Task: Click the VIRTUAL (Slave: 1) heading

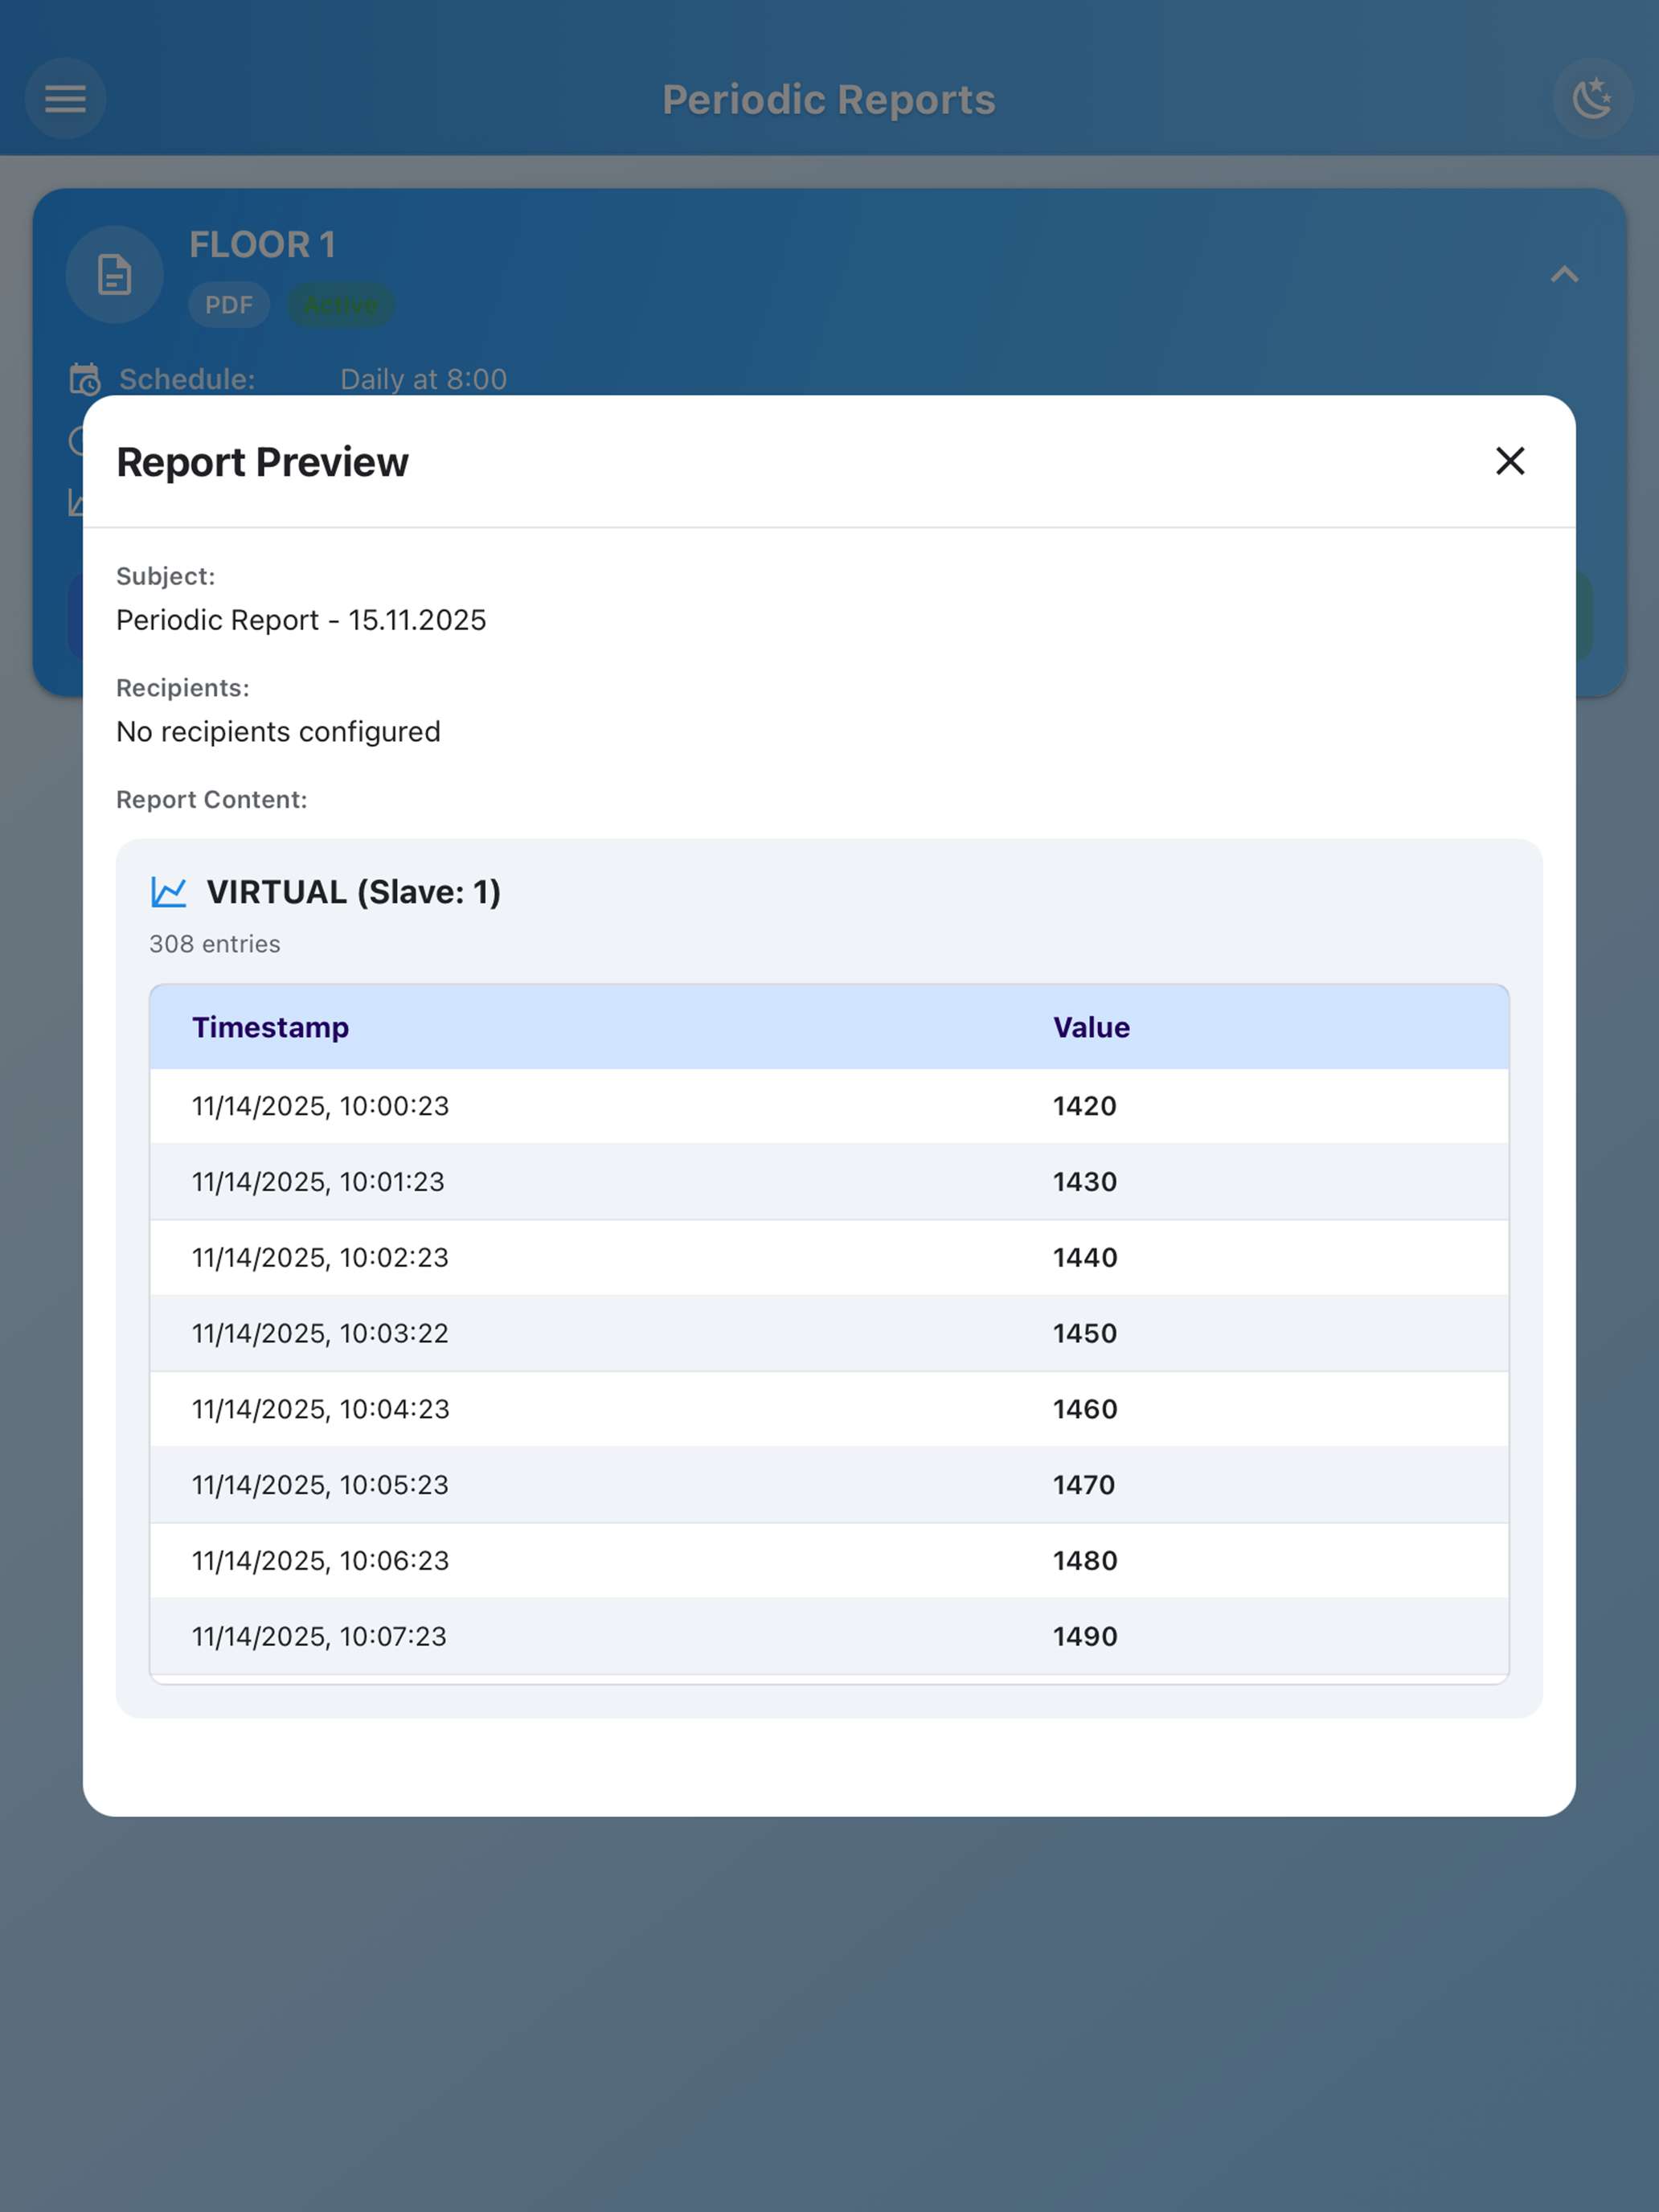Action: click(x=353, y=891)
